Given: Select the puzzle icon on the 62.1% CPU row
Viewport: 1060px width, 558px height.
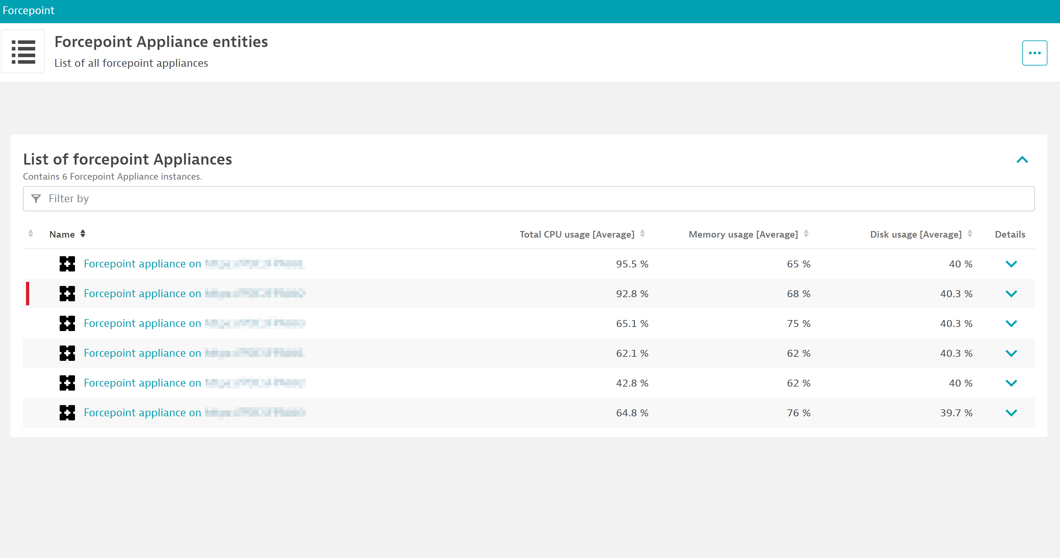Looking at the screenshot, I should (67, 353).
